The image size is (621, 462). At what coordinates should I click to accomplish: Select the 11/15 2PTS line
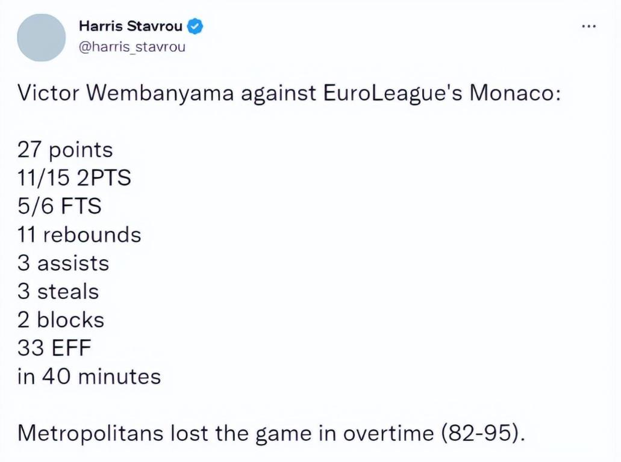click(74, 178)
